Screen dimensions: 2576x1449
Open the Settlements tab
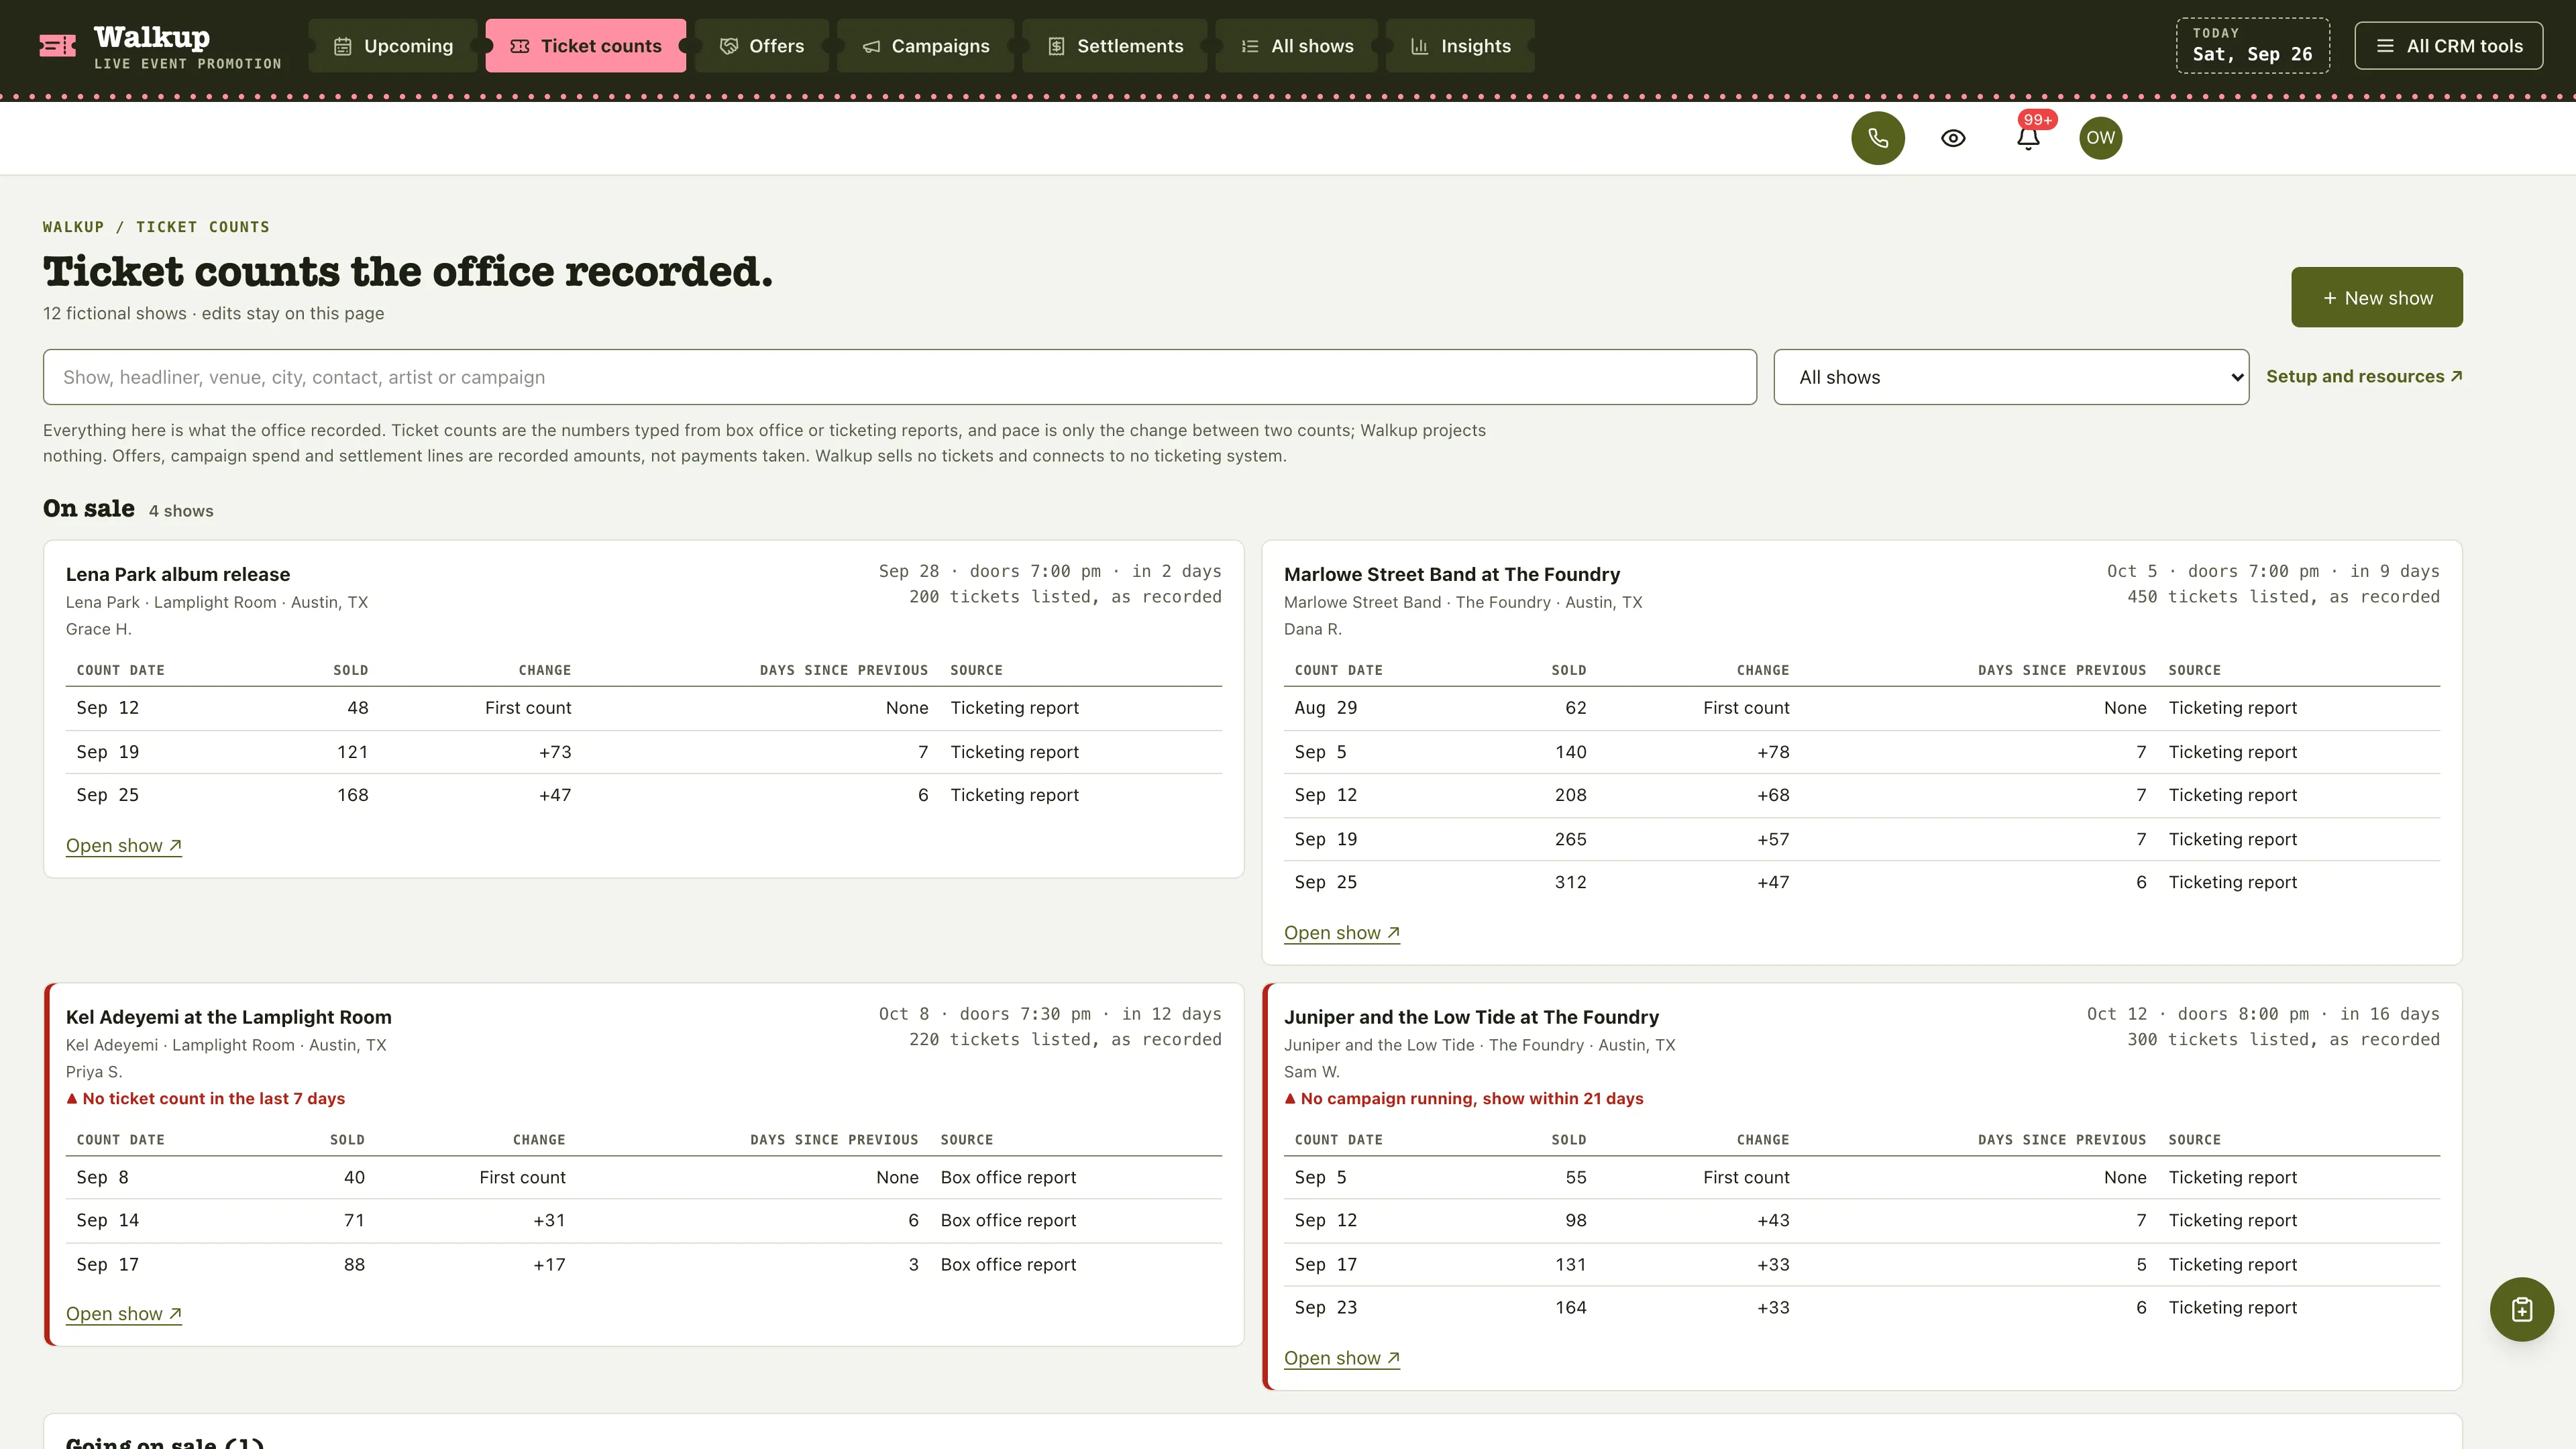(x=1115, y=46)
